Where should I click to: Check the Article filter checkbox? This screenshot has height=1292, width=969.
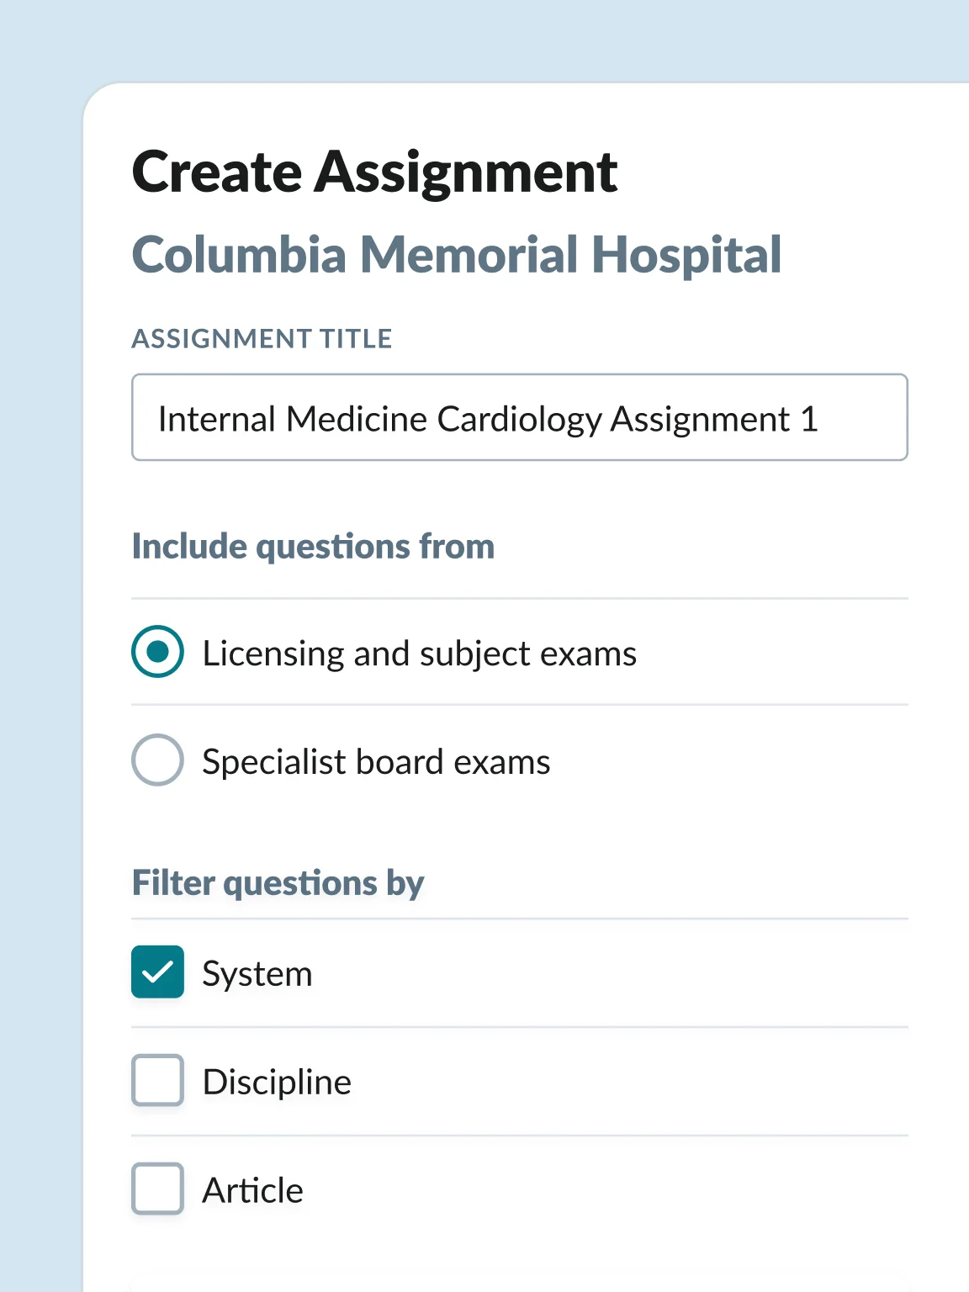pos(156,1189)
